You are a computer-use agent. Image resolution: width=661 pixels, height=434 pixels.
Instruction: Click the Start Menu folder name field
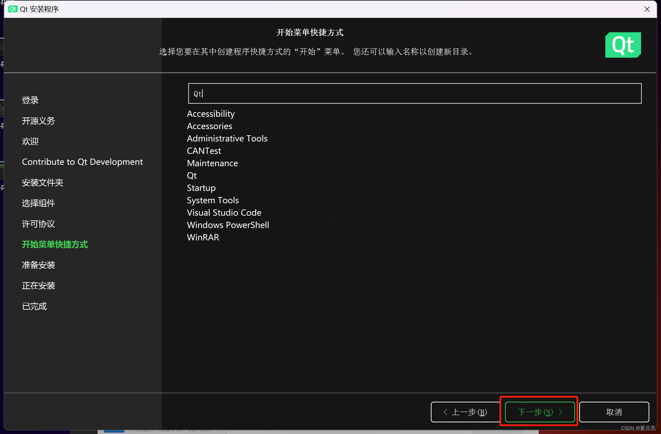pos(415,93)
